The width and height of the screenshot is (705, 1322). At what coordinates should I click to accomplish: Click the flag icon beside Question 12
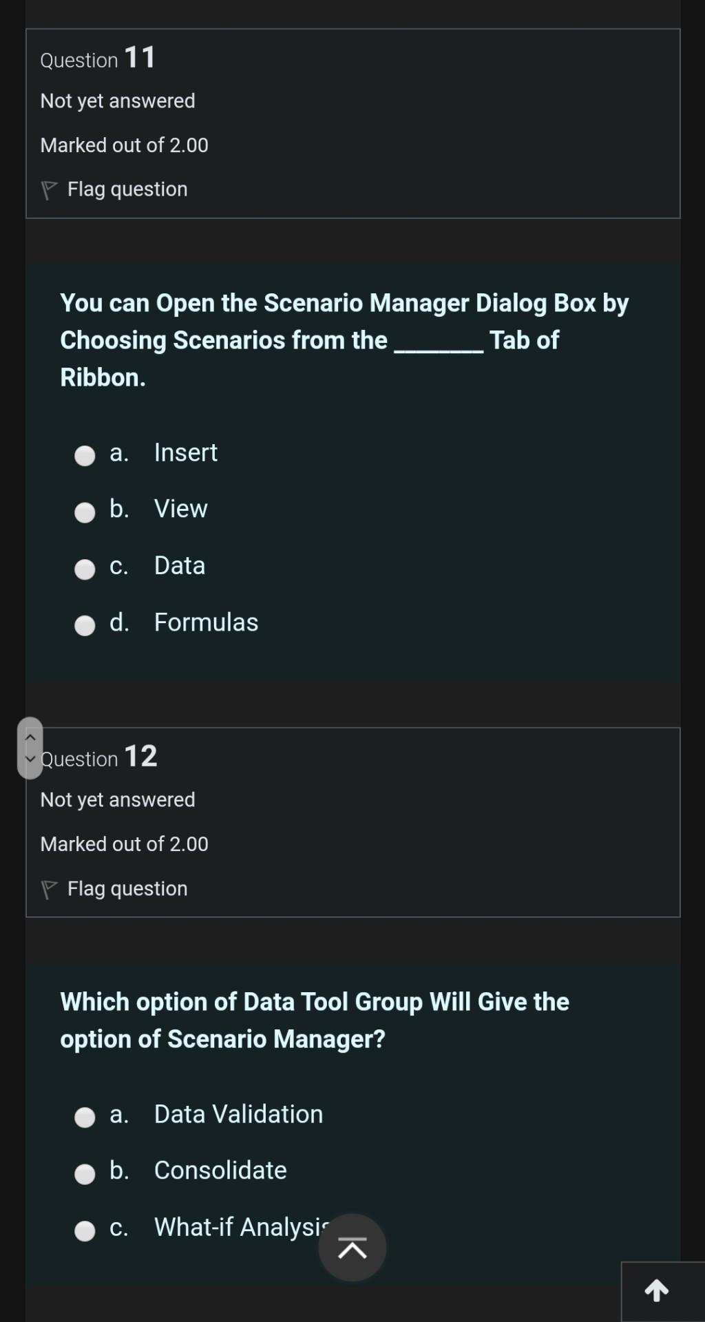point(50,888)
